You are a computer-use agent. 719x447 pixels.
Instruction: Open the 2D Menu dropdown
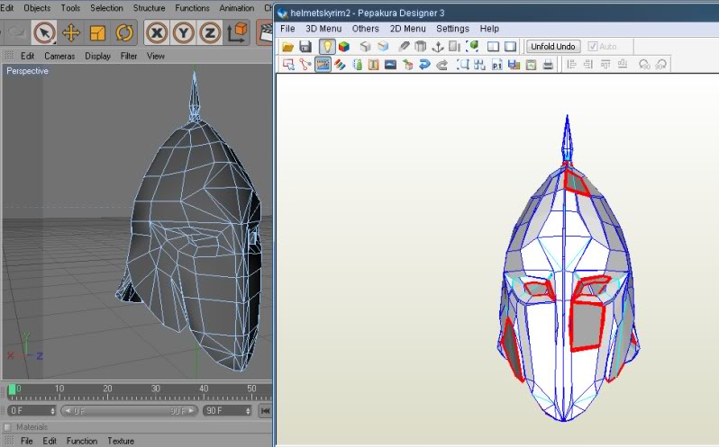tap(408, 29)
